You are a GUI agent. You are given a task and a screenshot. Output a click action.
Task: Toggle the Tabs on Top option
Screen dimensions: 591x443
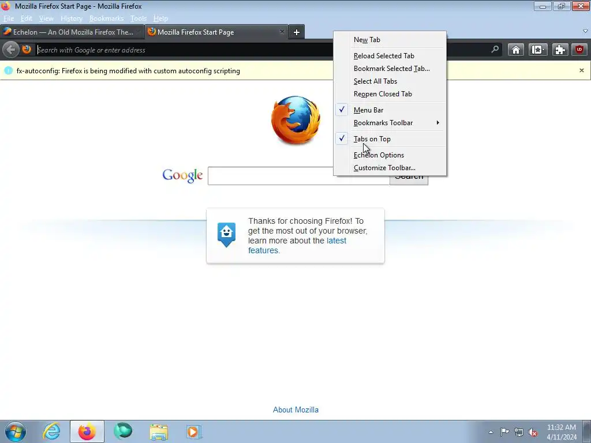(390, 139)
